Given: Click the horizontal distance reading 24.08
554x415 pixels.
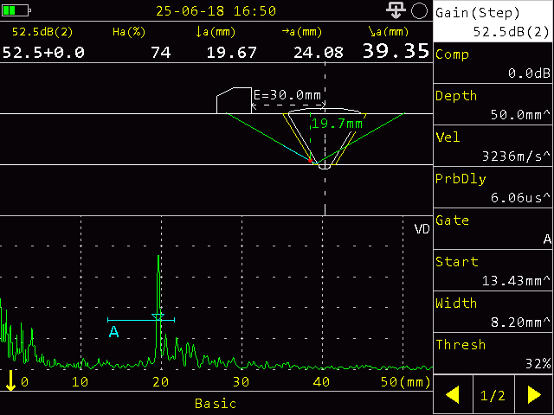Looking at the screenshot, I should (x=319, y=53).
